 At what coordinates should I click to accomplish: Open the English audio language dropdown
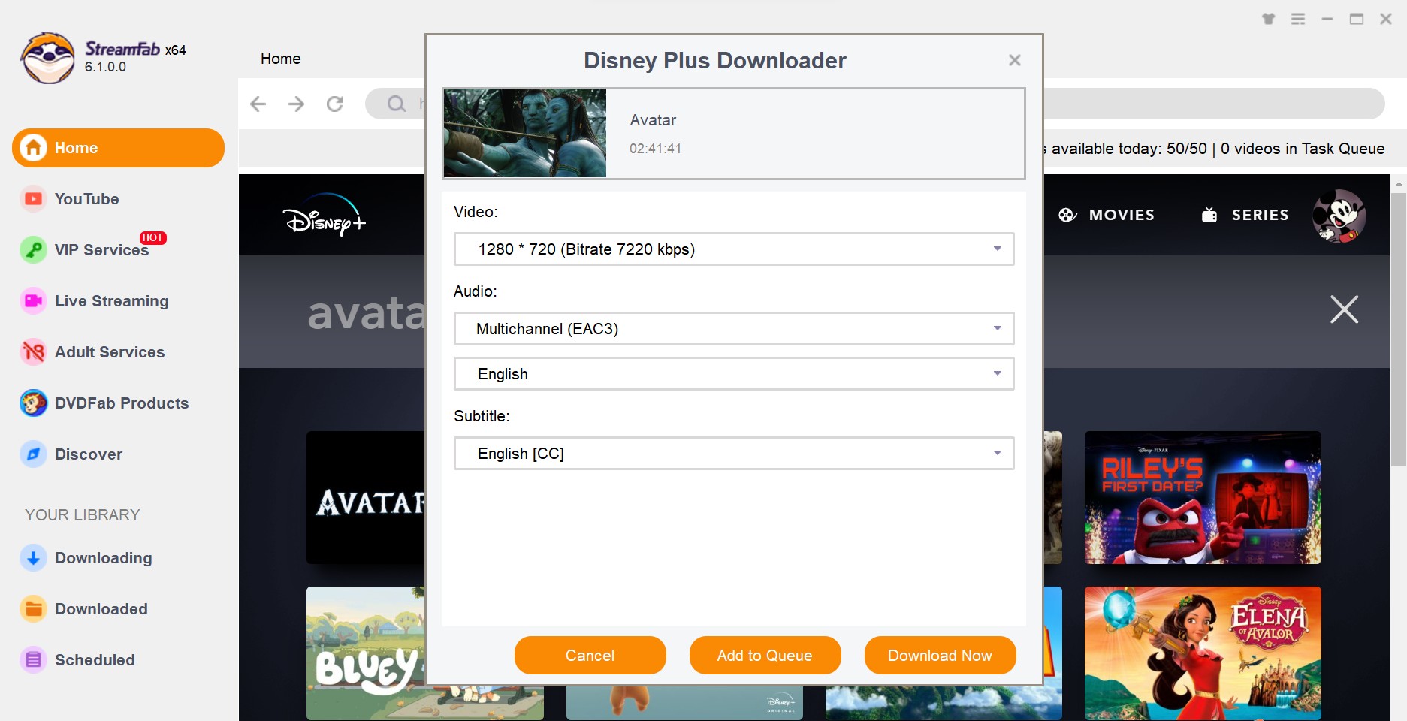pos(734,374)
